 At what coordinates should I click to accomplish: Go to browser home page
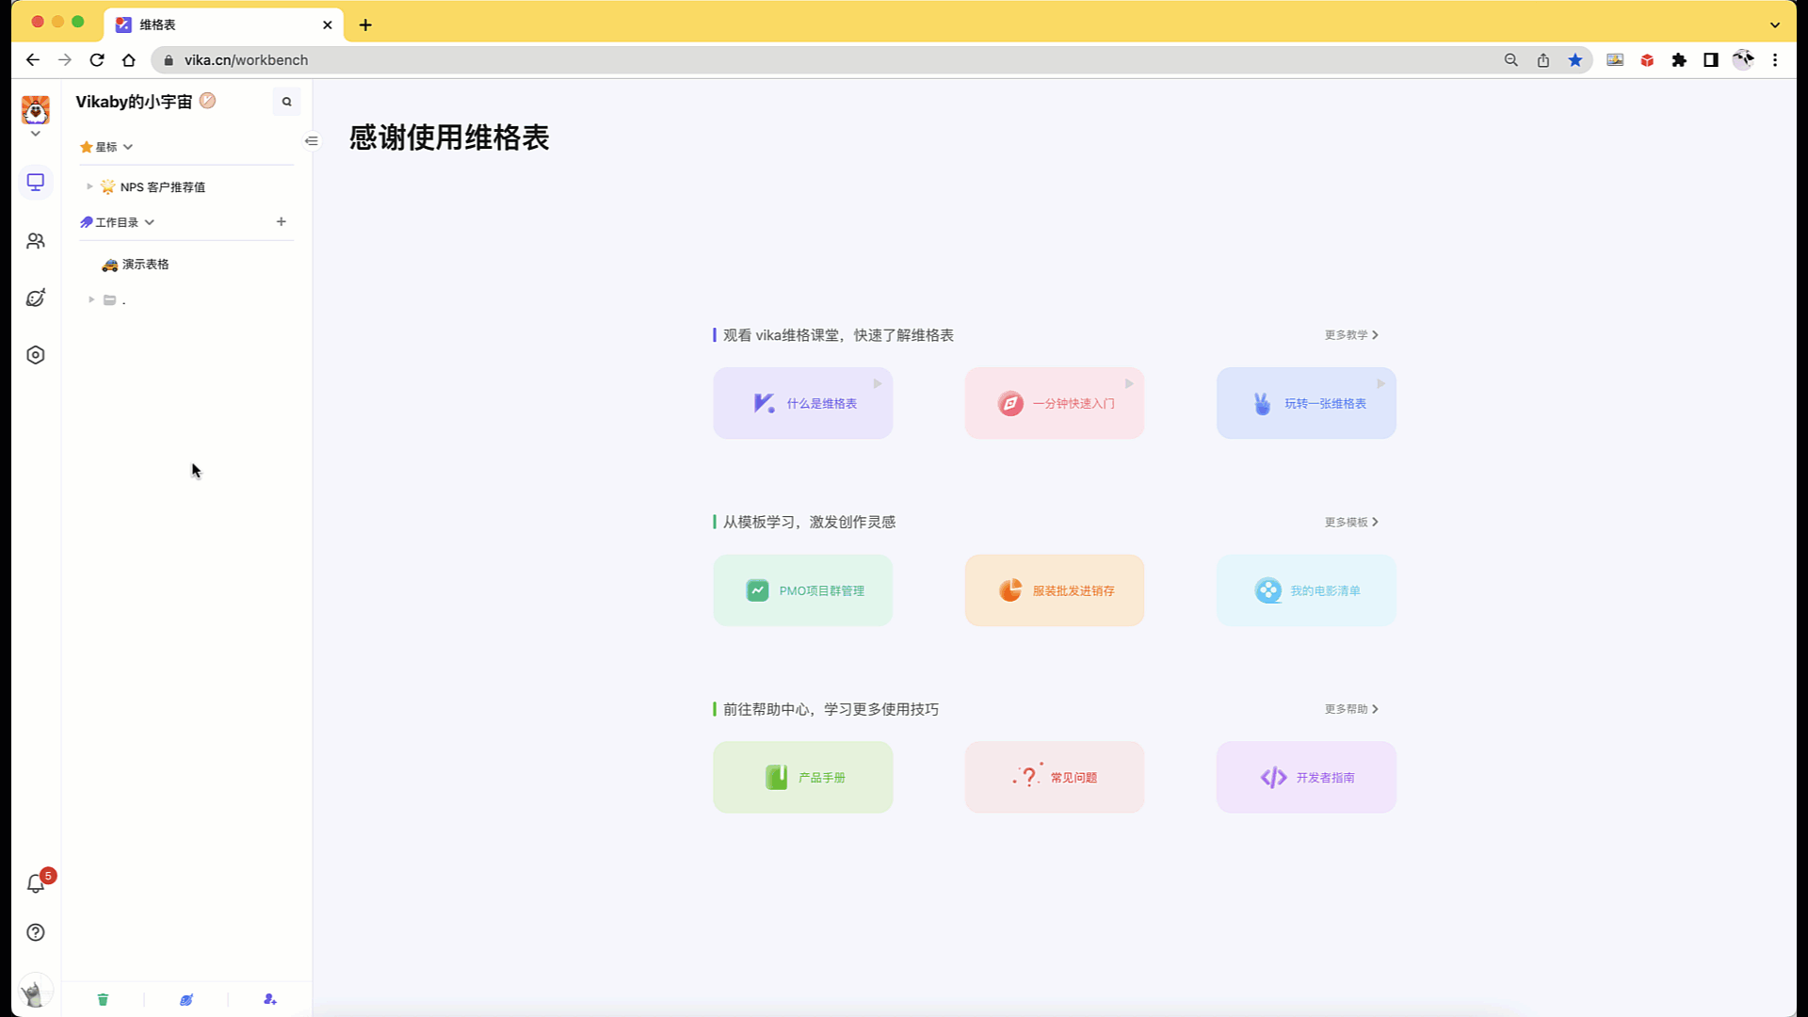[x=129, y=59]
